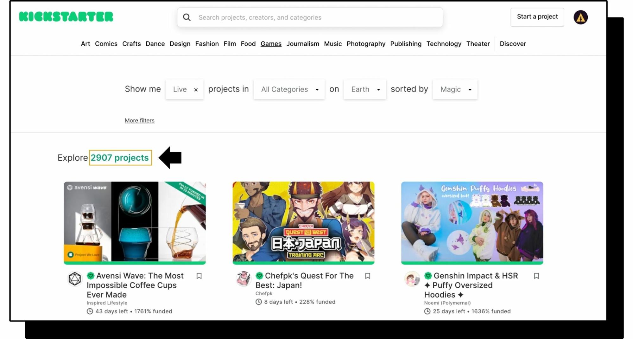Bookmark the Genshin Impact Puffy Hoodies project
Image resolution: width=633 pixels, height=339 pixels.
[536, 276]
